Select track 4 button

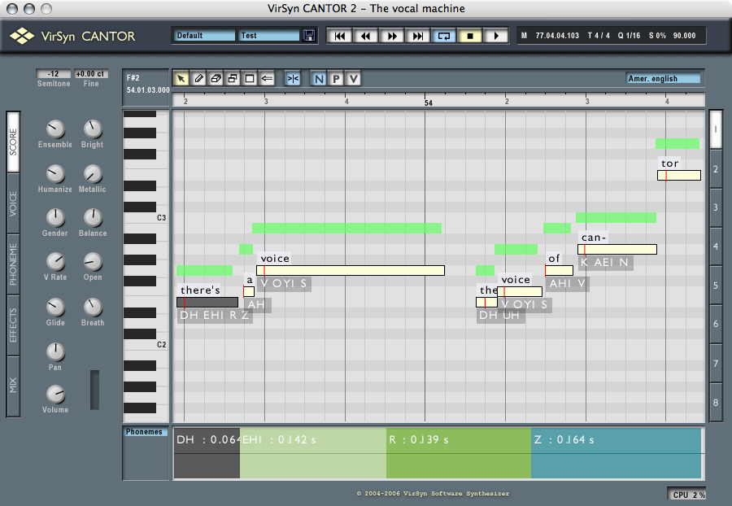(716, 246)
